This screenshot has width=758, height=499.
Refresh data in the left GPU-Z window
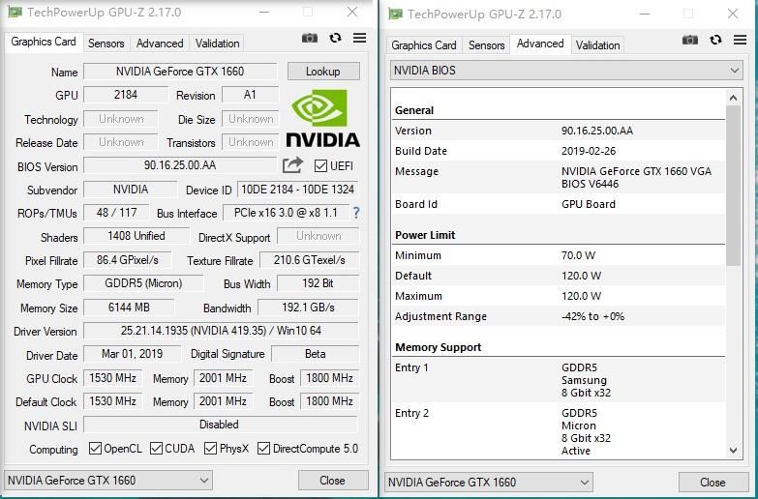click(335, 38)
